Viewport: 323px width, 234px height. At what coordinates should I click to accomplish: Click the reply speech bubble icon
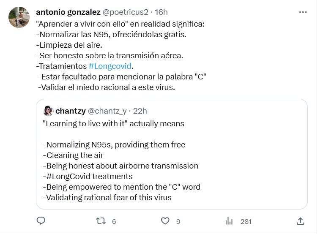[x=41, y=220]
